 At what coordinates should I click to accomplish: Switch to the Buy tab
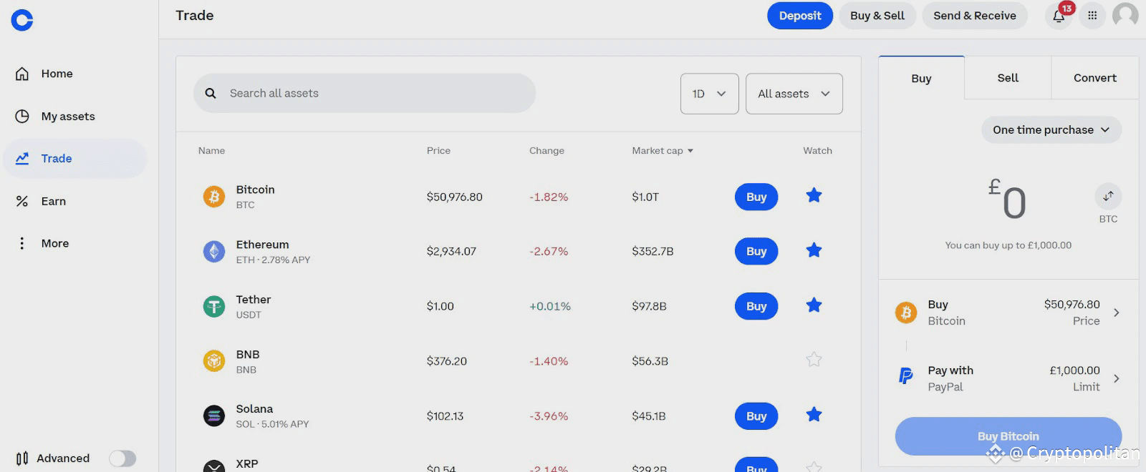pos(921,78)
